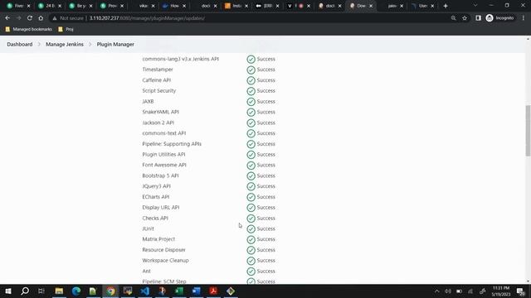Open Windows taskbar search

25,291
